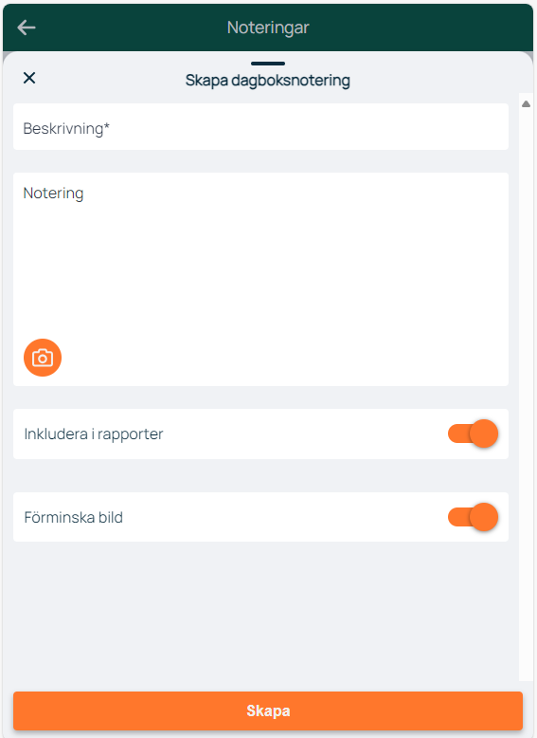This screenshot has height=738, width=537.
Task: Click the Notering placeholder text
Action: click(53, 193)
